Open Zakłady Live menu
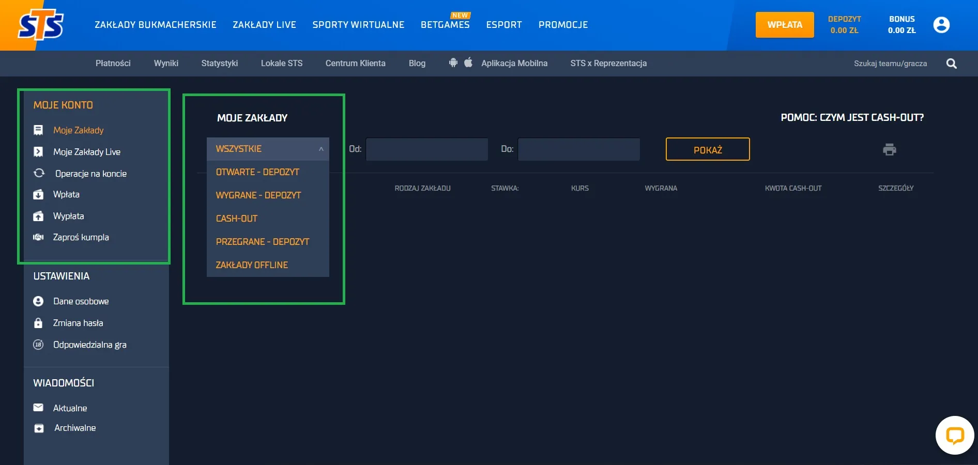This screenshot has width=978, height=465. coord(264,25)
